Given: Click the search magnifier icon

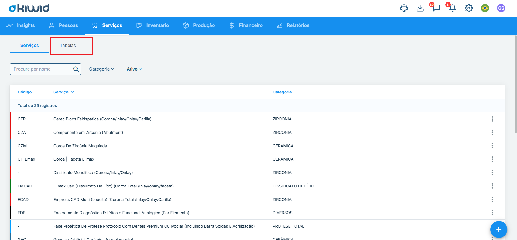Looking at the screenshot, I should click(76, 69).
